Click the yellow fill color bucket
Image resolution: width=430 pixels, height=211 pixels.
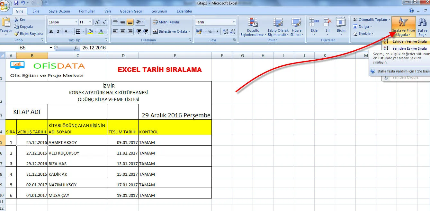[x=90, y=31]
